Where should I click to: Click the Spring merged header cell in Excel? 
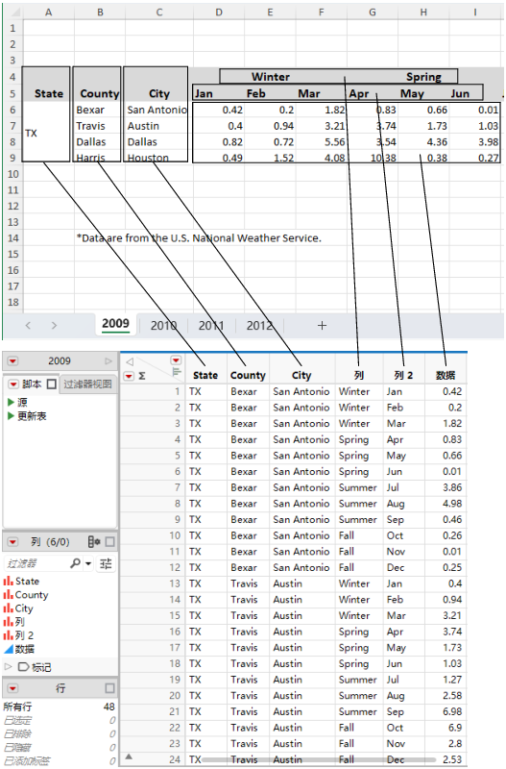pyautogui.click(x=423, y=77)
